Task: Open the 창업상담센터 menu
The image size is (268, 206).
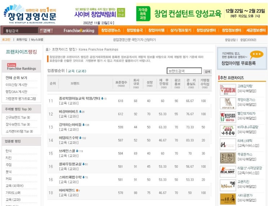Action: coord(206,30)
